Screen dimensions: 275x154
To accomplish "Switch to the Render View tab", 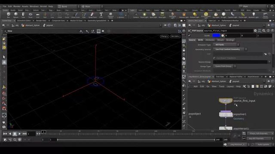I will click(41, 21).
